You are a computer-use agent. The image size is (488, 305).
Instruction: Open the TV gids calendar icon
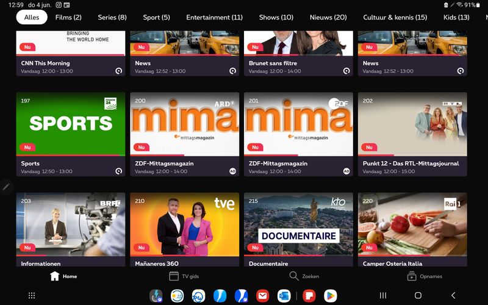pos(174,276)
